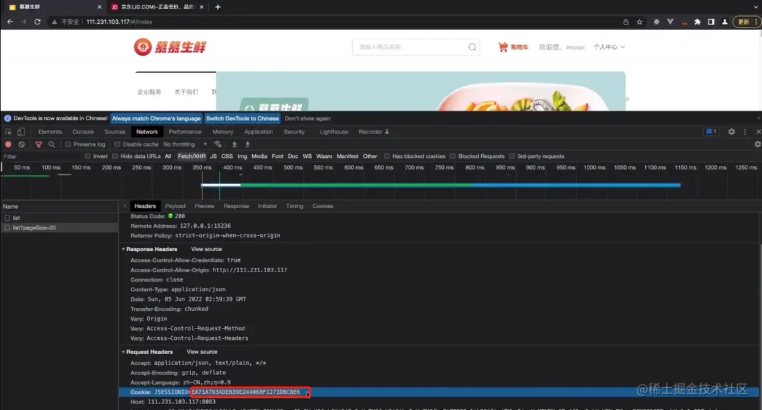Tick the Blocked Requests checkbox
Viewport: 762px width, 410px height.
pos(452,156)
